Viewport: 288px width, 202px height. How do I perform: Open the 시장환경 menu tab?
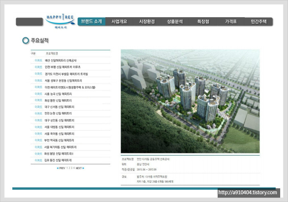(147, 21)
